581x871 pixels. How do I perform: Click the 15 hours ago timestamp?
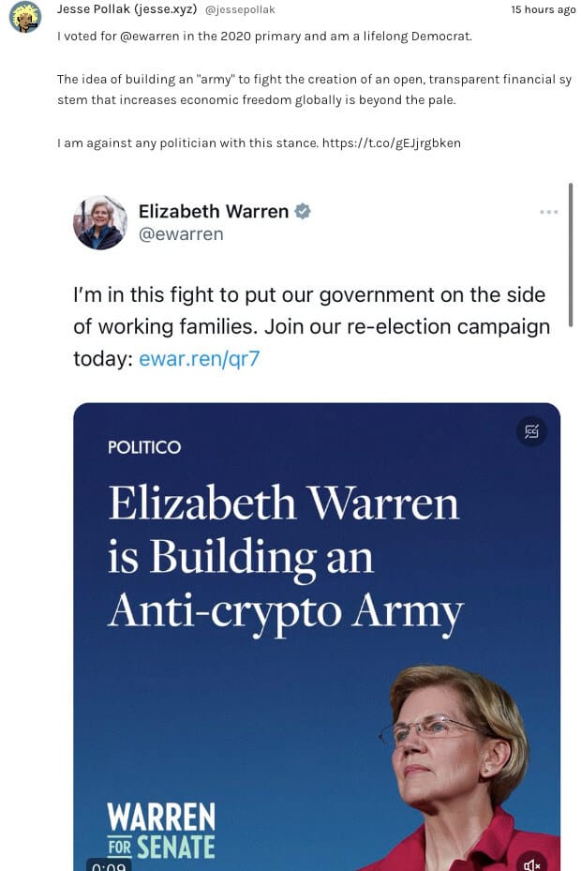[543, 9]
